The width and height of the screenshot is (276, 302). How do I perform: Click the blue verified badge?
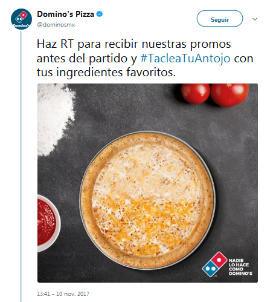(100, 14)
